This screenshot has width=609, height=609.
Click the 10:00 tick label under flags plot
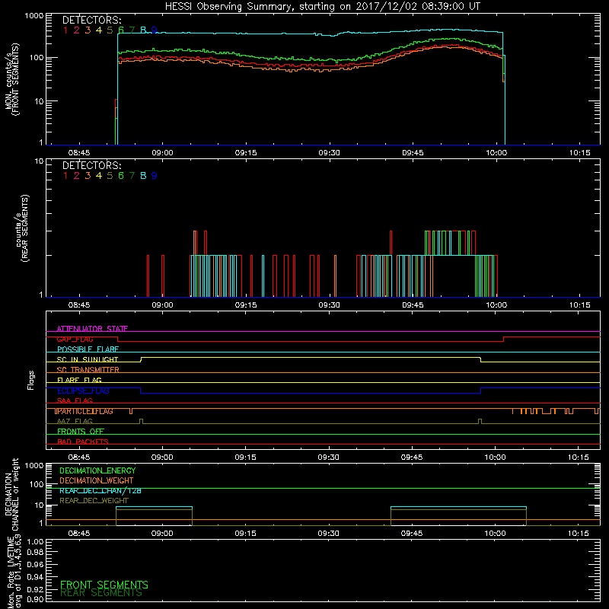pyautogui.click(x=496, y=458)
